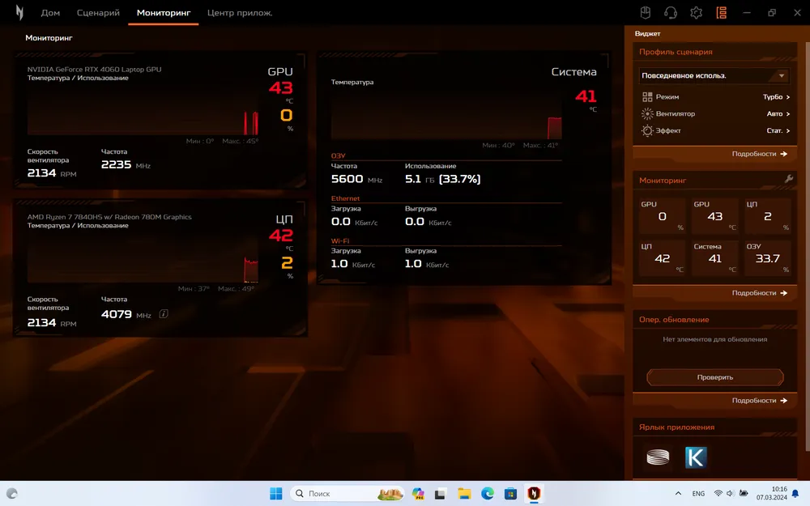Open Copilot from the taskbar

click(x=418, y=494)
